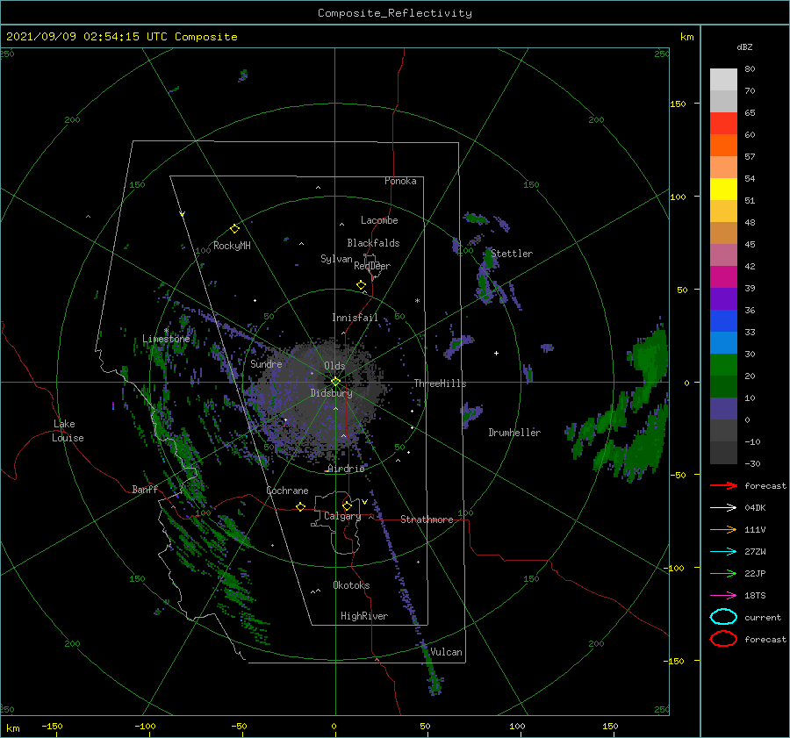Click the Okotoks label
Viewport: 790px width, 738px height.
pyautogui.click(x=351, y=585)
